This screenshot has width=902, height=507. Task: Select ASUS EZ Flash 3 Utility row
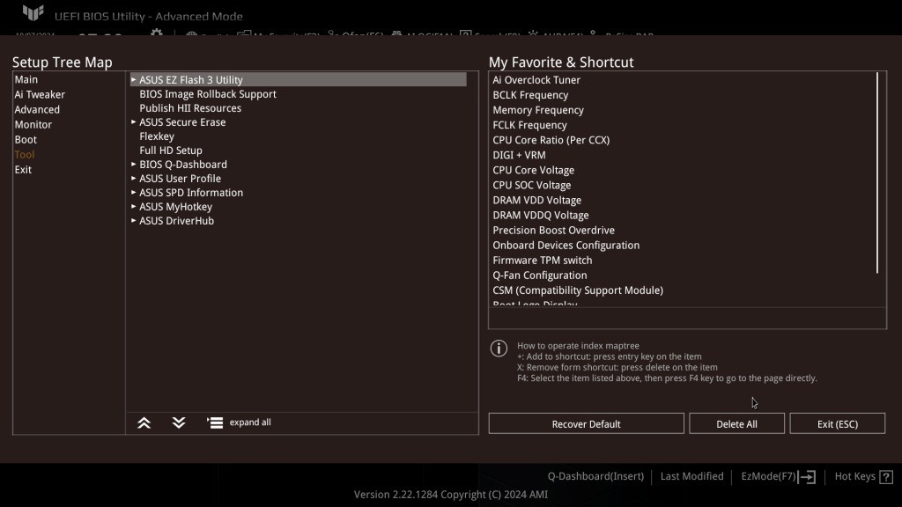coord(298,79)
